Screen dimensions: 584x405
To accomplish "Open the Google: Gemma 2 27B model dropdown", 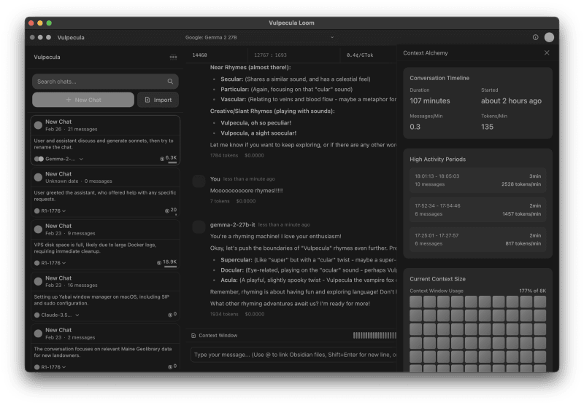I will [260, 37].
